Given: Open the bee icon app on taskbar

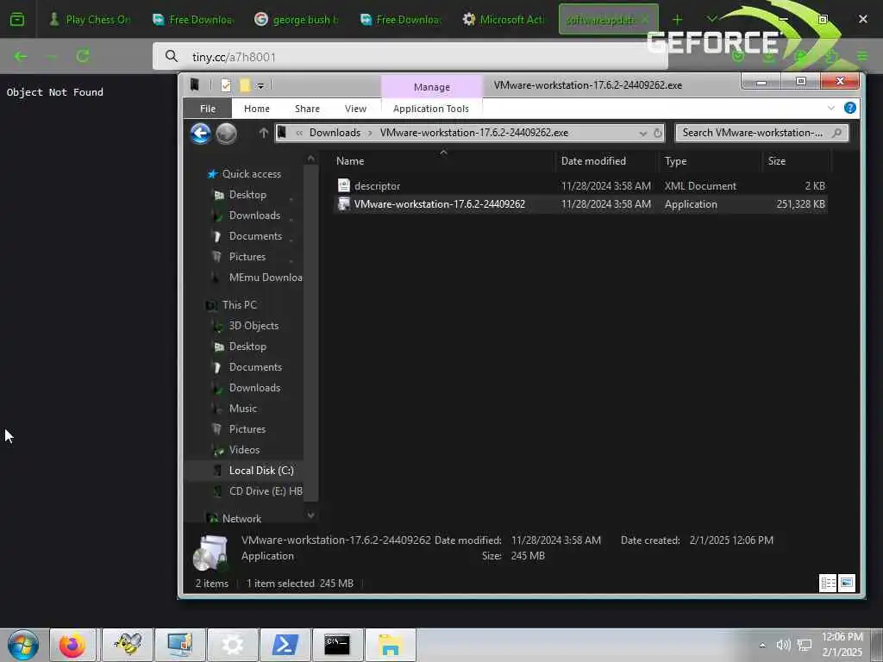Looking at the screenshot, I should tap(128, 645).
